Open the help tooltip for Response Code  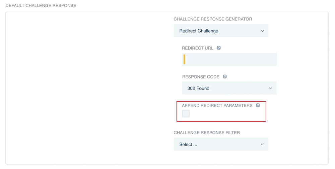(225, 76)
